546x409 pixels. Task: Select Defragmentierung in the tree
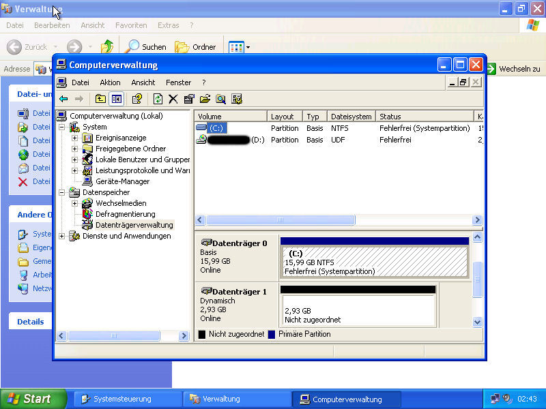(x=125, y=214)
